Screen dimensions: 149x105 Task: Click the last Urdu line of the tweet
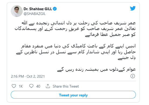tap(96, 70)
